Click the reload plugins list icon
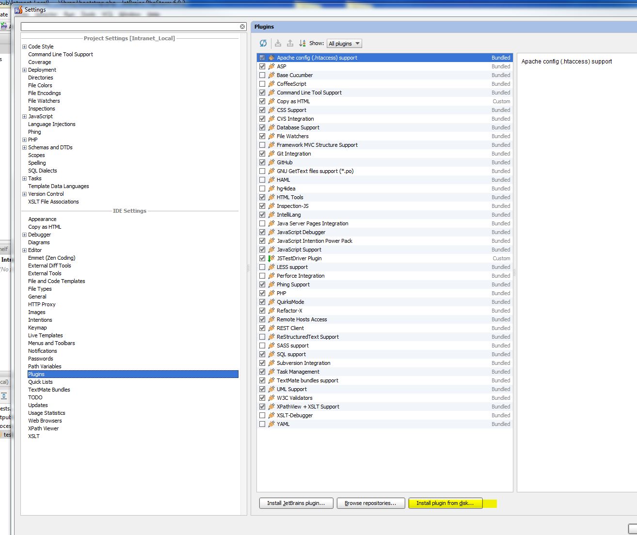The width and height of the screenshot is (637, 535). tap(263, 43)
